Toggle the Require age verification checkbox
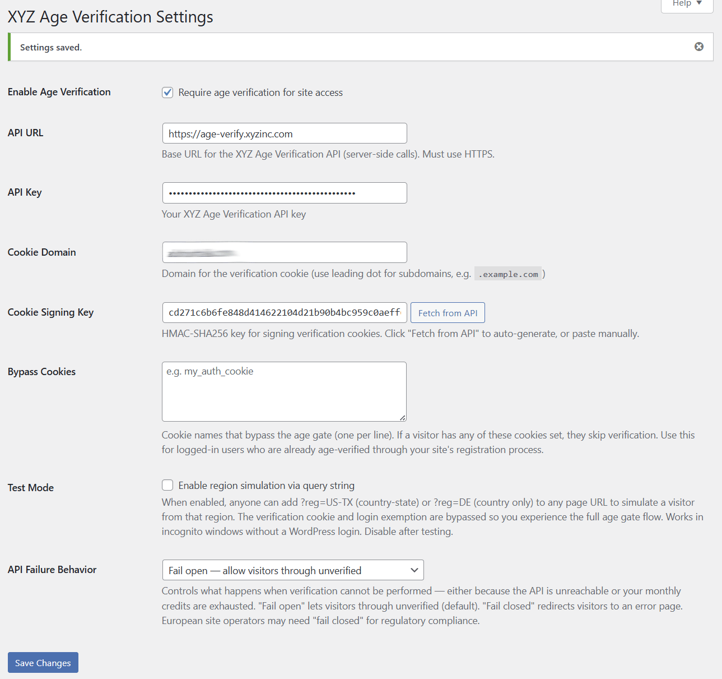Screen dimensions: 722x679 pyautogui.click(x=167, y=93)
